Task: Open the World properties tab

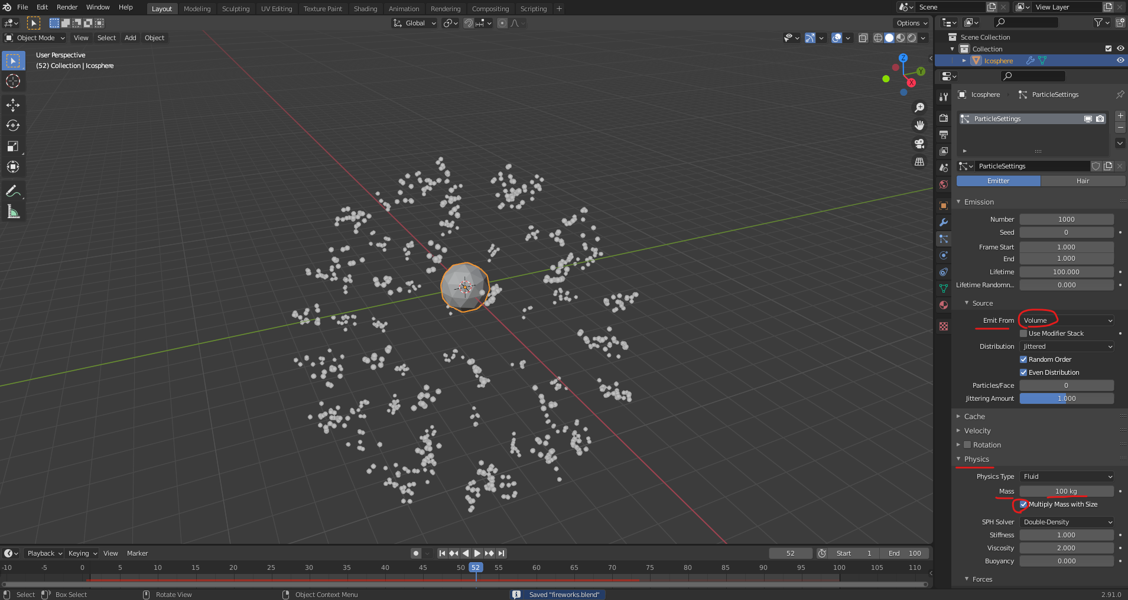Action: coord(944,184)
